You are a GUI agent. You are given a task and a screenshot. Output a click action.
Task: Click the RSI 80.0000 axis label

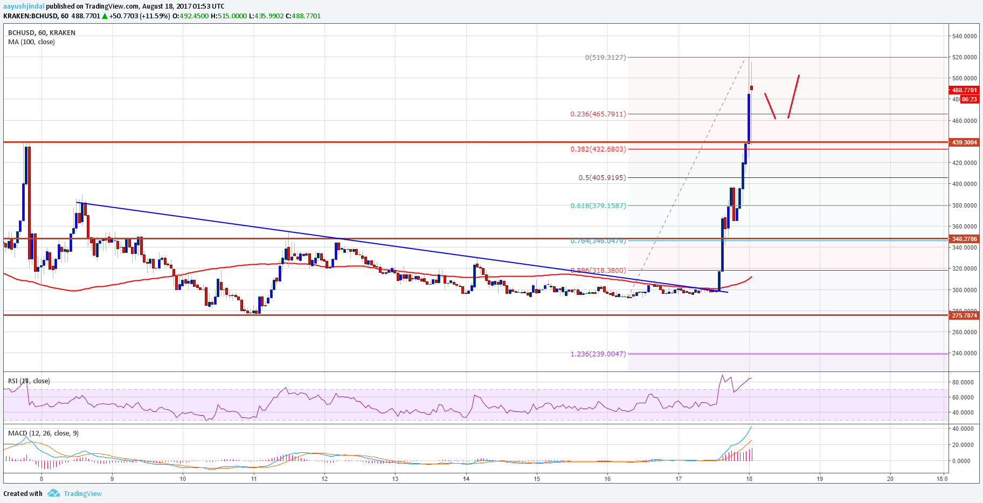tap(963, 382)
